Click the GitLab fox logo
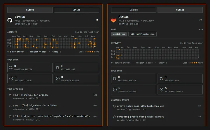 [x=113, y=20]
